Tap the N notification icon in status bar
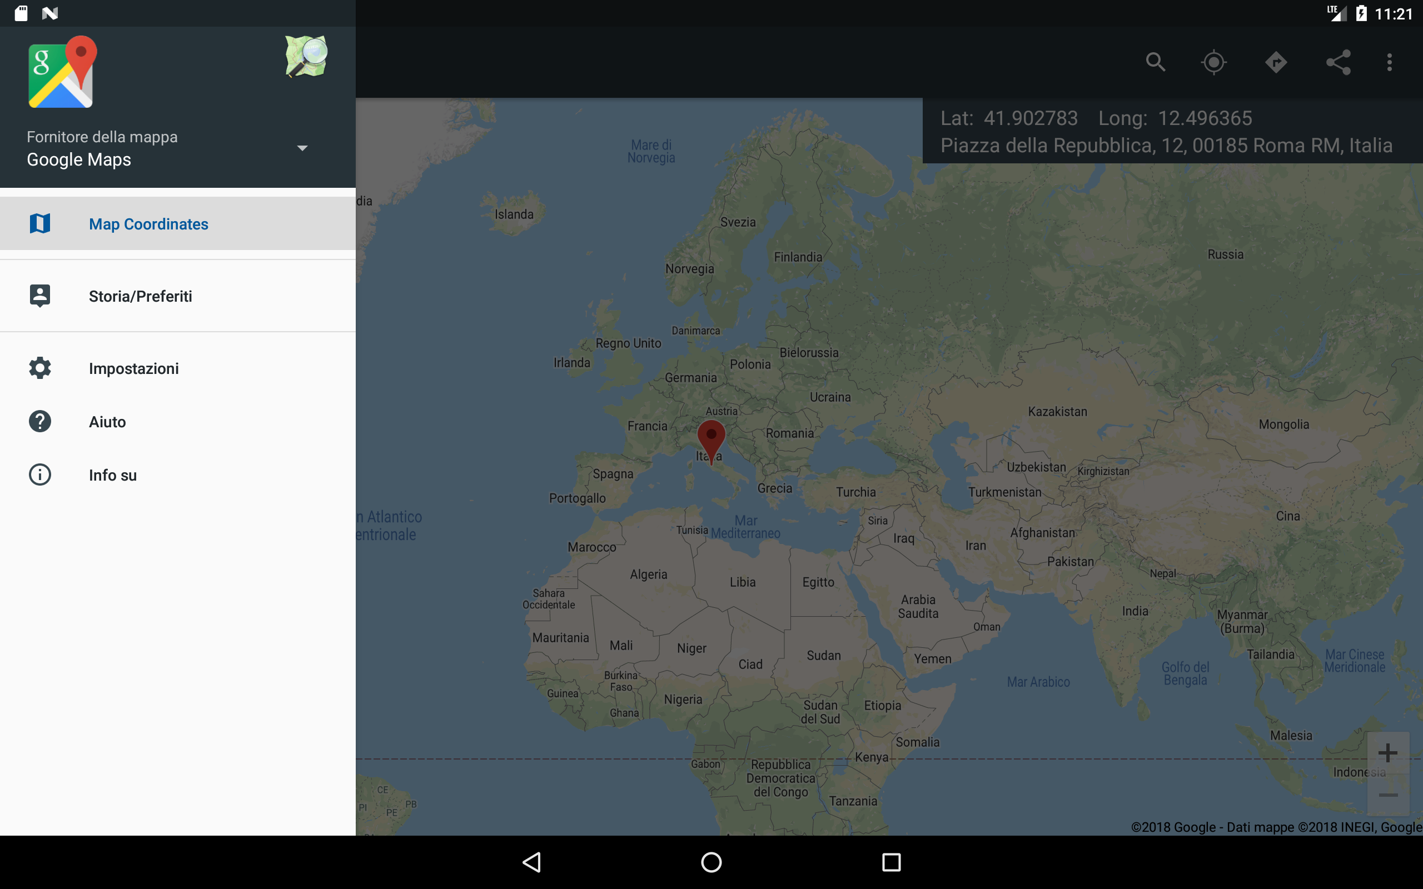 [50, 13]
